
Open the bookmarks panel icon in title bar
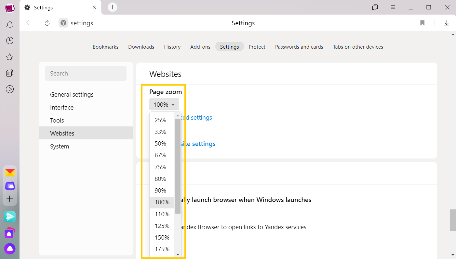tap(375, 7)
